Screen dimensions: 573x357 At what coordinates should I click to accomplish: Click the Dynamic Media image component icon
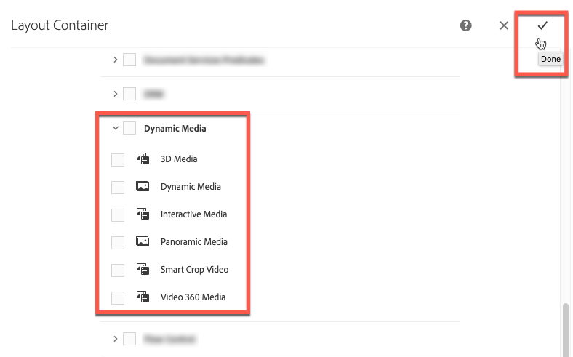[143, 186]
